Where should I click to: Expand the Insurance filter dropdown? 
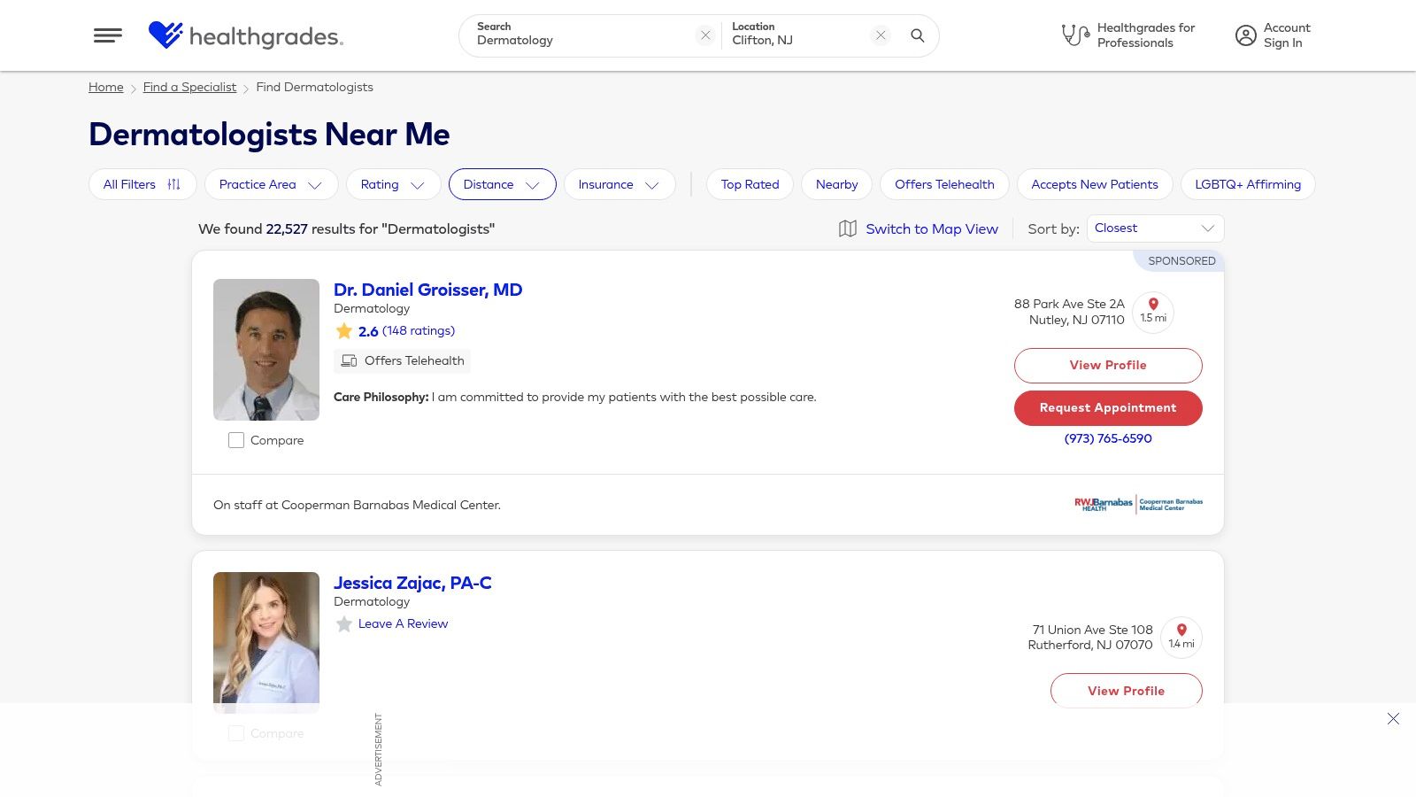pyautogui.click(x=619, y=184)
